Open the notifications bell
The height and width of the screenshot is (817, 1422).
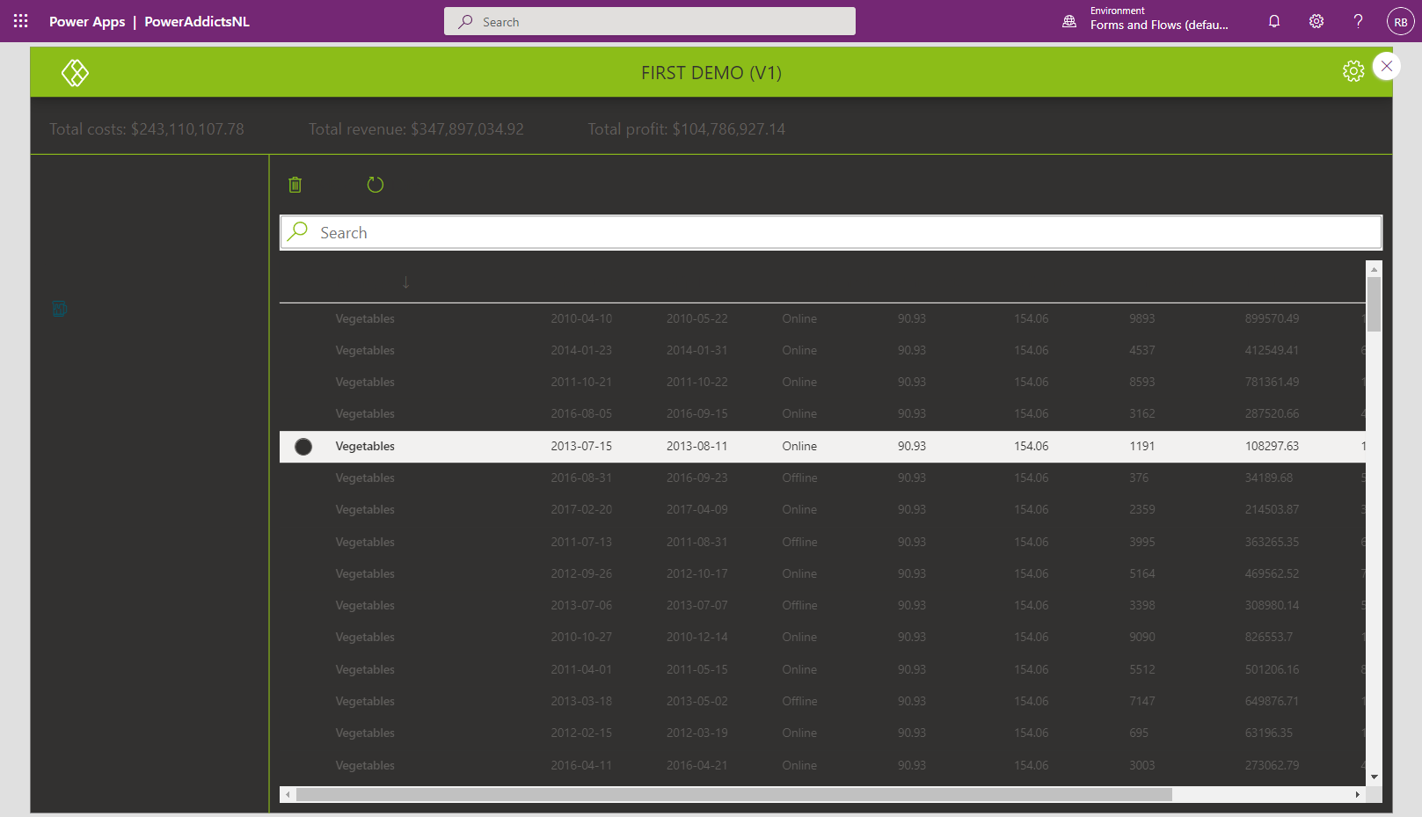(1273, 20)
